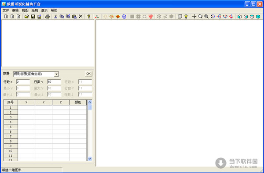264x173 pixels.
Task: Paste using the clipboard icon
Action: coord(74,17)
